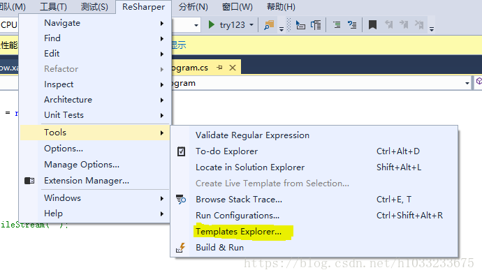
Task: Toggle bookmark using the bookmark icon
Action: point(372,24)
